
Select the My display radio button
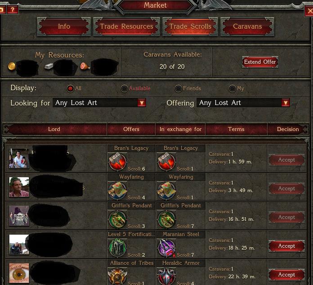(232, 88)
